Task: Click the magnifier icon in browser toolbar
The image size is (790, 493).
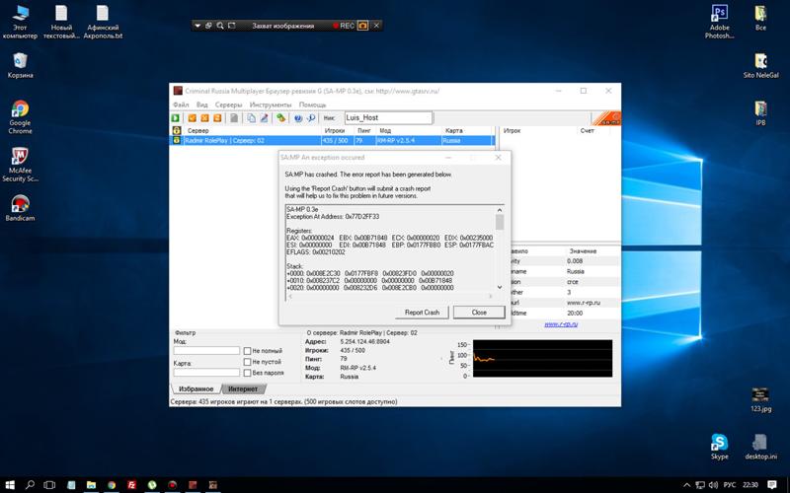Action: point(311,117)
